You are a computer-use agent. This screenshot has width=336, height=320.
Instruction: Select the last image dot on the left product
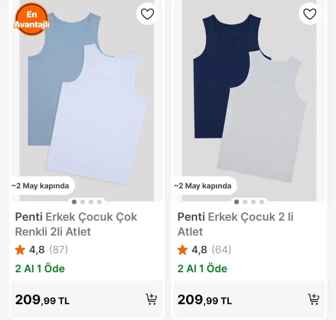(x=99, y=202)
